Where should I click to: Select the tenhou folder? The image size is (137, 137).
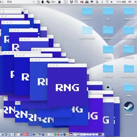[108, 49]
